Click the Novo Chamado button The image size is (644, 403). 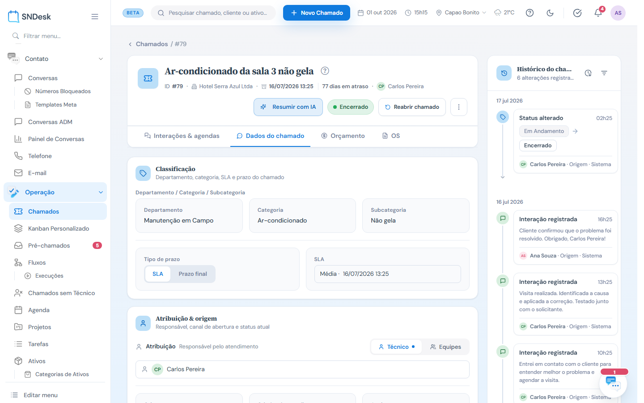tap(317, 13)
